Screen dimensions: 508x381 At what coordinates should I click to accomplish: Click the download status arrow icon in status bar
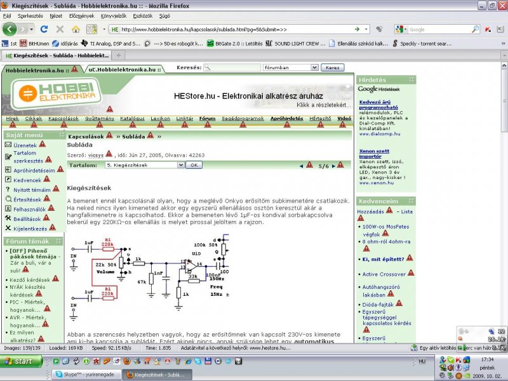point(414,348)
